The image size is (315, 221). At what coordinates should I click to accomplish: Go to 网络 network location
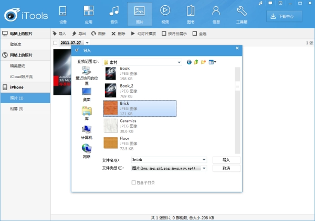click(x=87, y=151)
